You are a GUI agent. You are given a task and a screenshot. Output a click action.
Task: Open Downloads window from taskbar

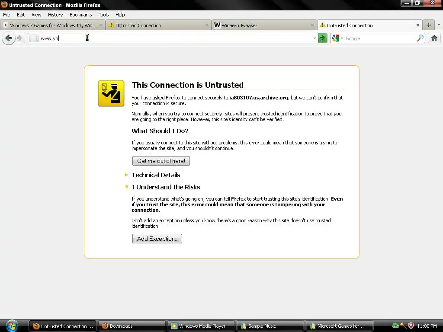(132, 326)
